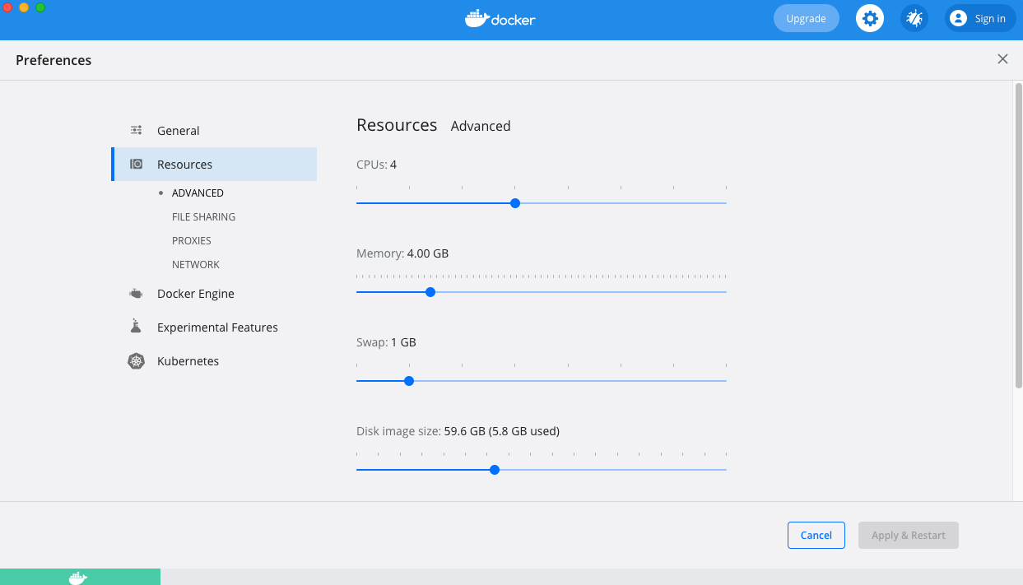Open Experimental Features section
1023x585 pixels.
point(217,327)
